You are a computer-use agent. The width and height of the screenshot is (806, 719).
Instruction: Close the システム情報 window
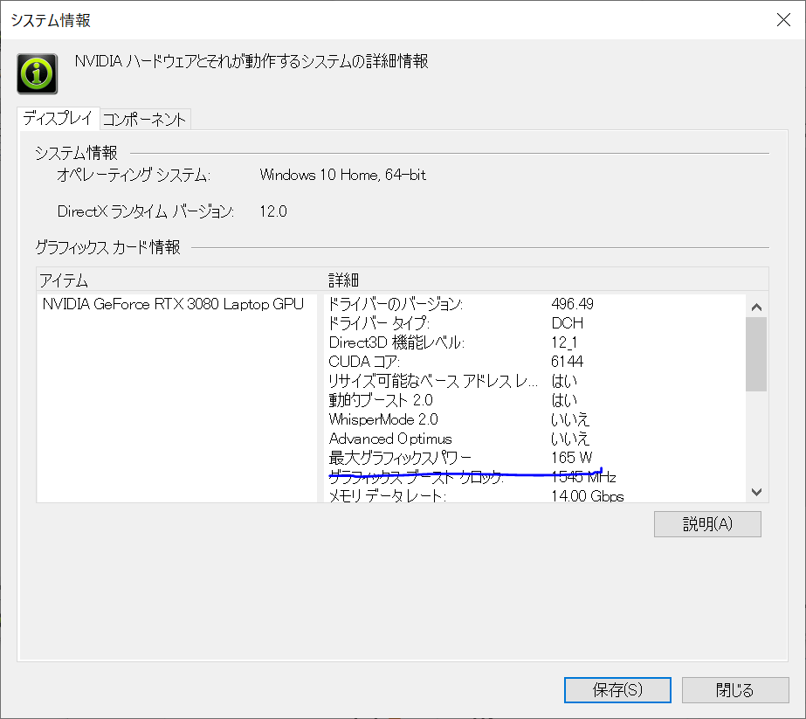pos(783,20)
